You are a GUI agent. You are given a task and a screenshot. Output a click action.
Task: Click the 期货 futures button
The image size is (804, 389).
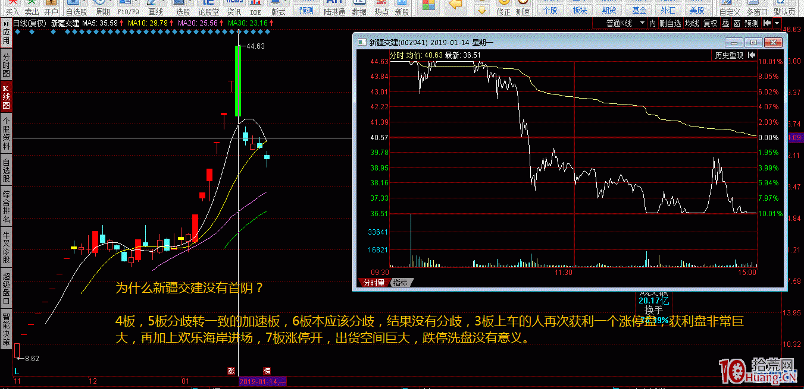[609, 10]
